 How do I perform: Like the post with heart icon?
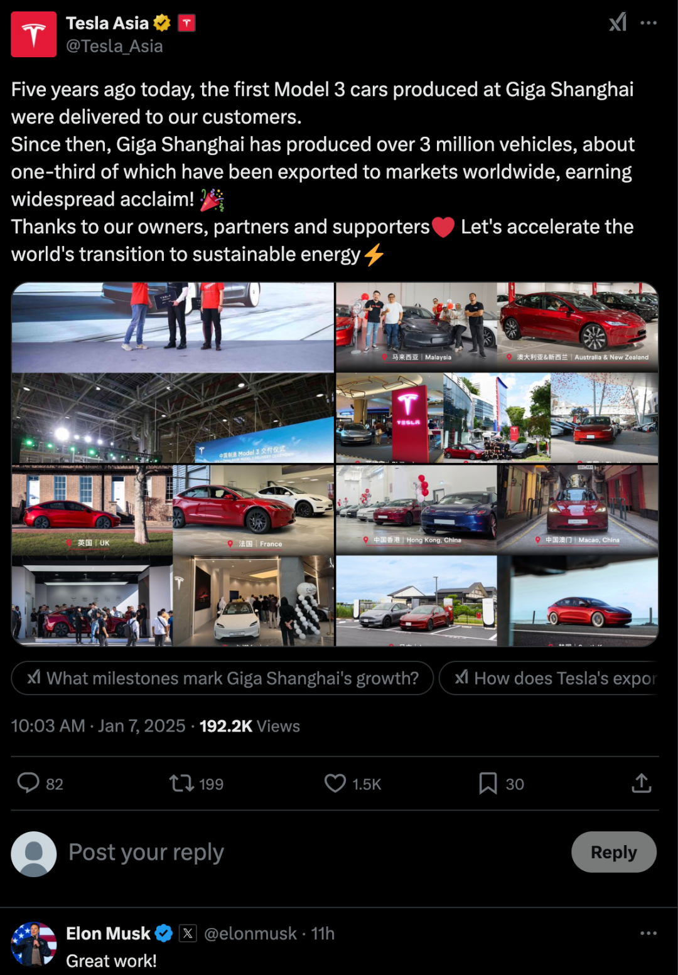pyautogui.click(x=335, y=783)
